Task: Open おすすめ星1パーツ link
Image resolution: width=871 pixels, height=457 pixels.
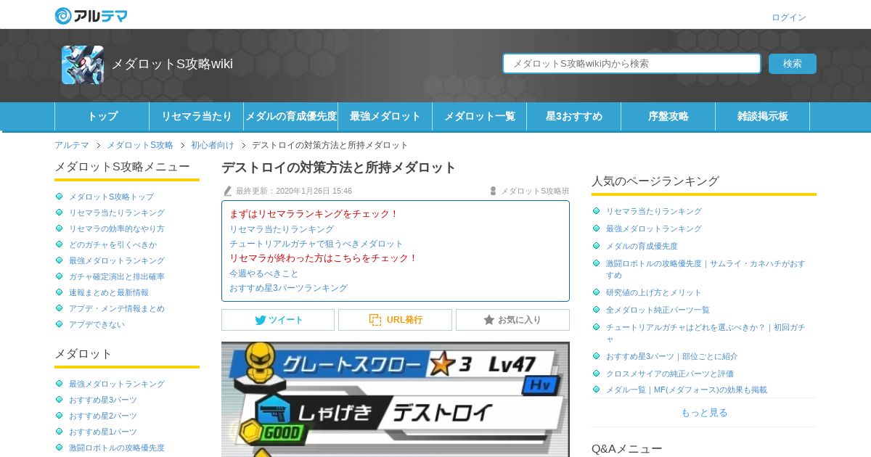Action: pos(103,432)
